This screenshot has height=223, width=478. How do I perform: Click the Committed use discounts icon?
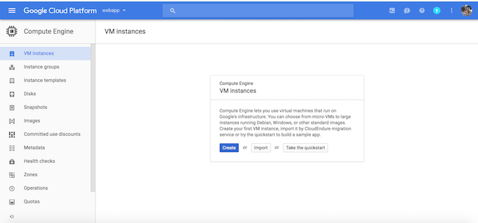point(12,135)
